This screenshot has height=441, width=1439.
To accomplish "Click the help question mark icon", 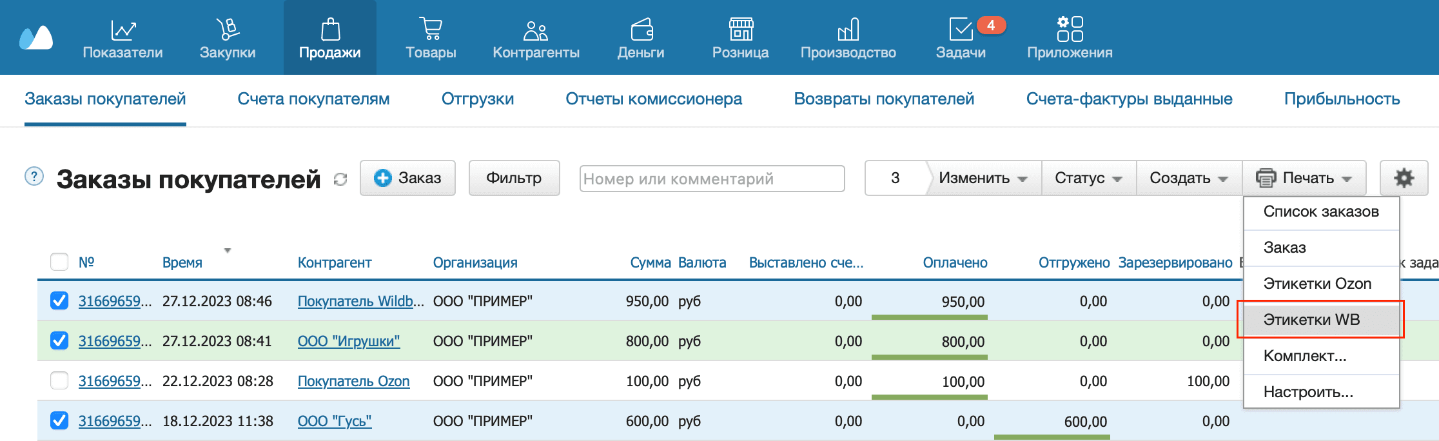I will tap(34, 176).
